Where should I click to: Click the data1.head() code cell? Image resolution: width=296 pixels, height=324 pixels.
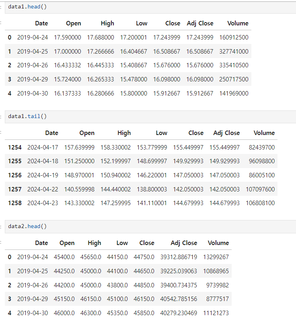click(150, 7)
